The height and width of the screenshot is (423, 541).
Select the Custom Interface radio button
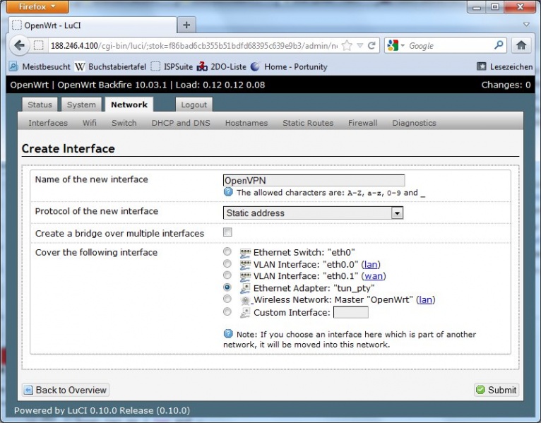tap(227, 312)
